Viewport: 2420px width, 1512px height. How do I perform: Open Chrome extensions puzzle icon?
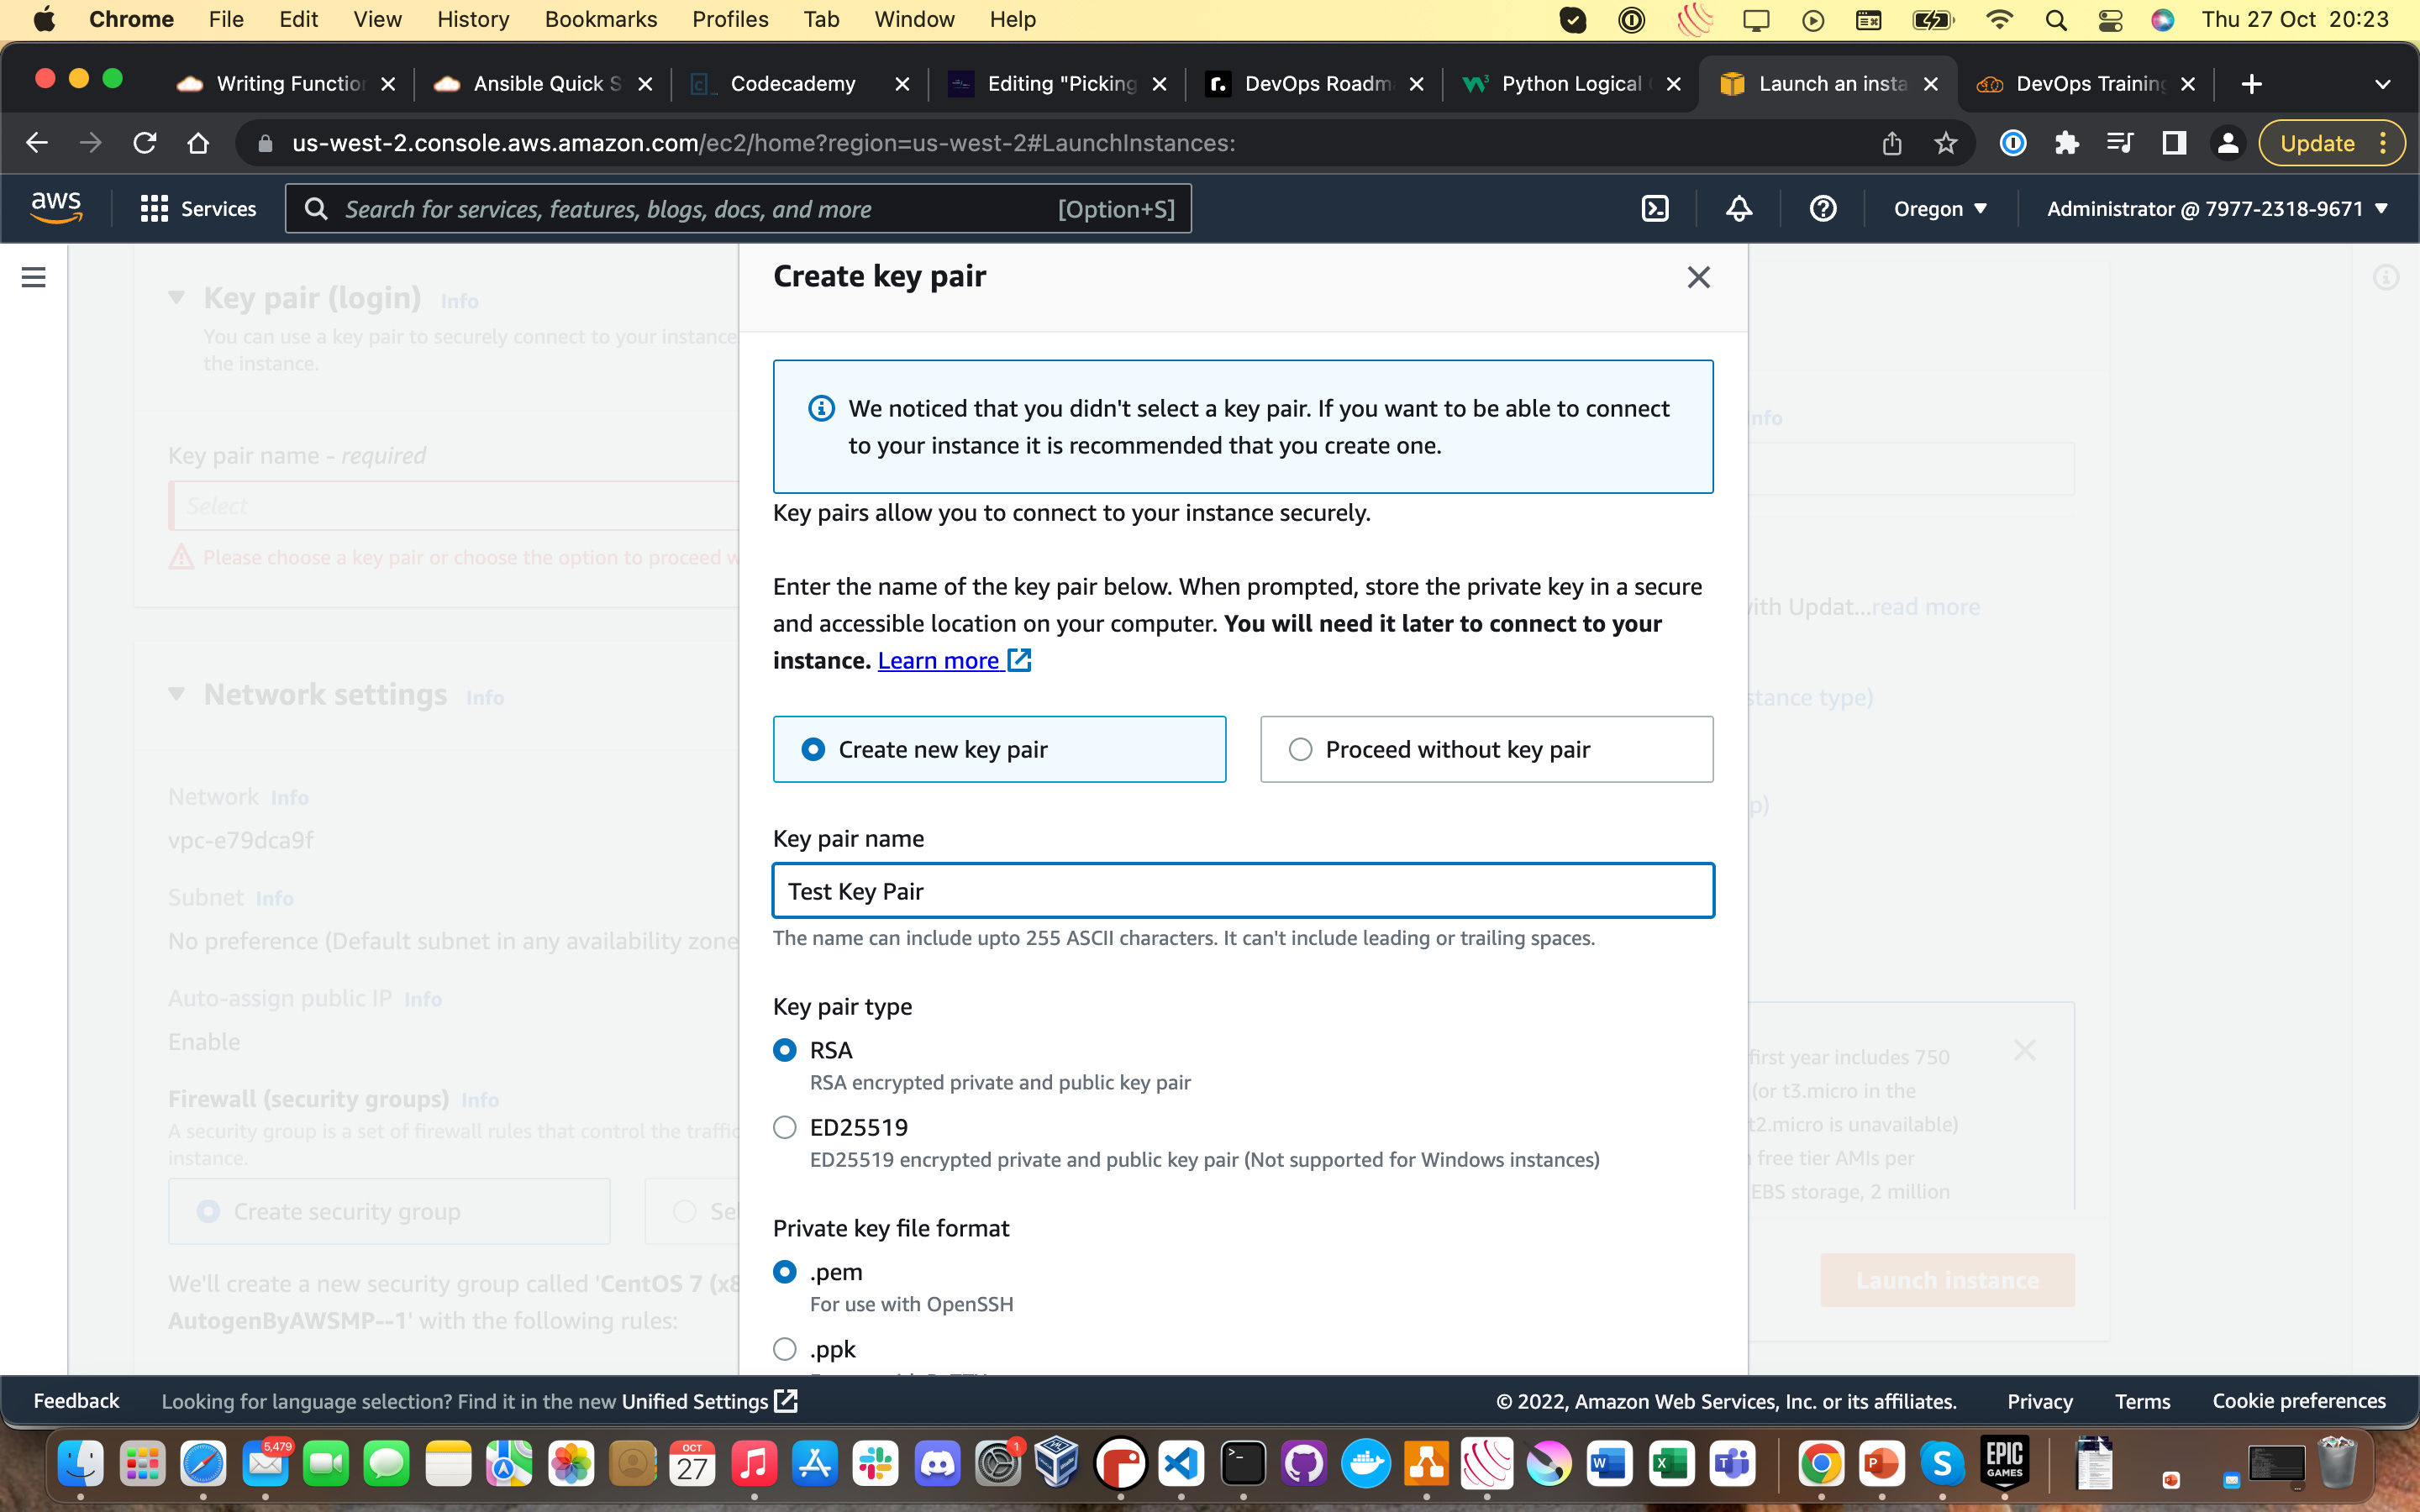point(2066,143)
